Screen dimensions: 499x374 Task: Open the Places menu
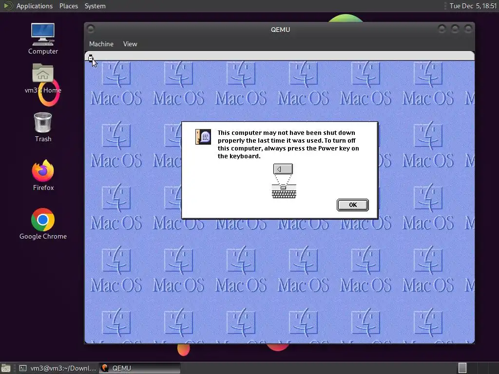(x=68, y=6)
